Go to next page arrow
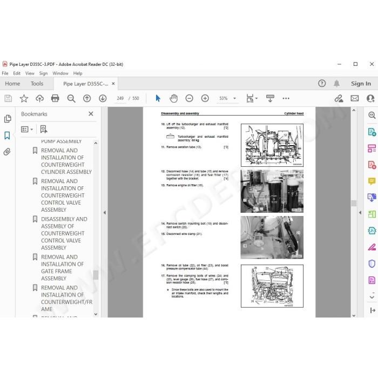 tap(103, 98)
